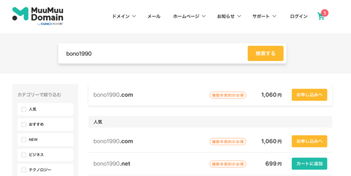Open the ログイン link
This screenshot has width=351, height=176.
tap(299, 16)
